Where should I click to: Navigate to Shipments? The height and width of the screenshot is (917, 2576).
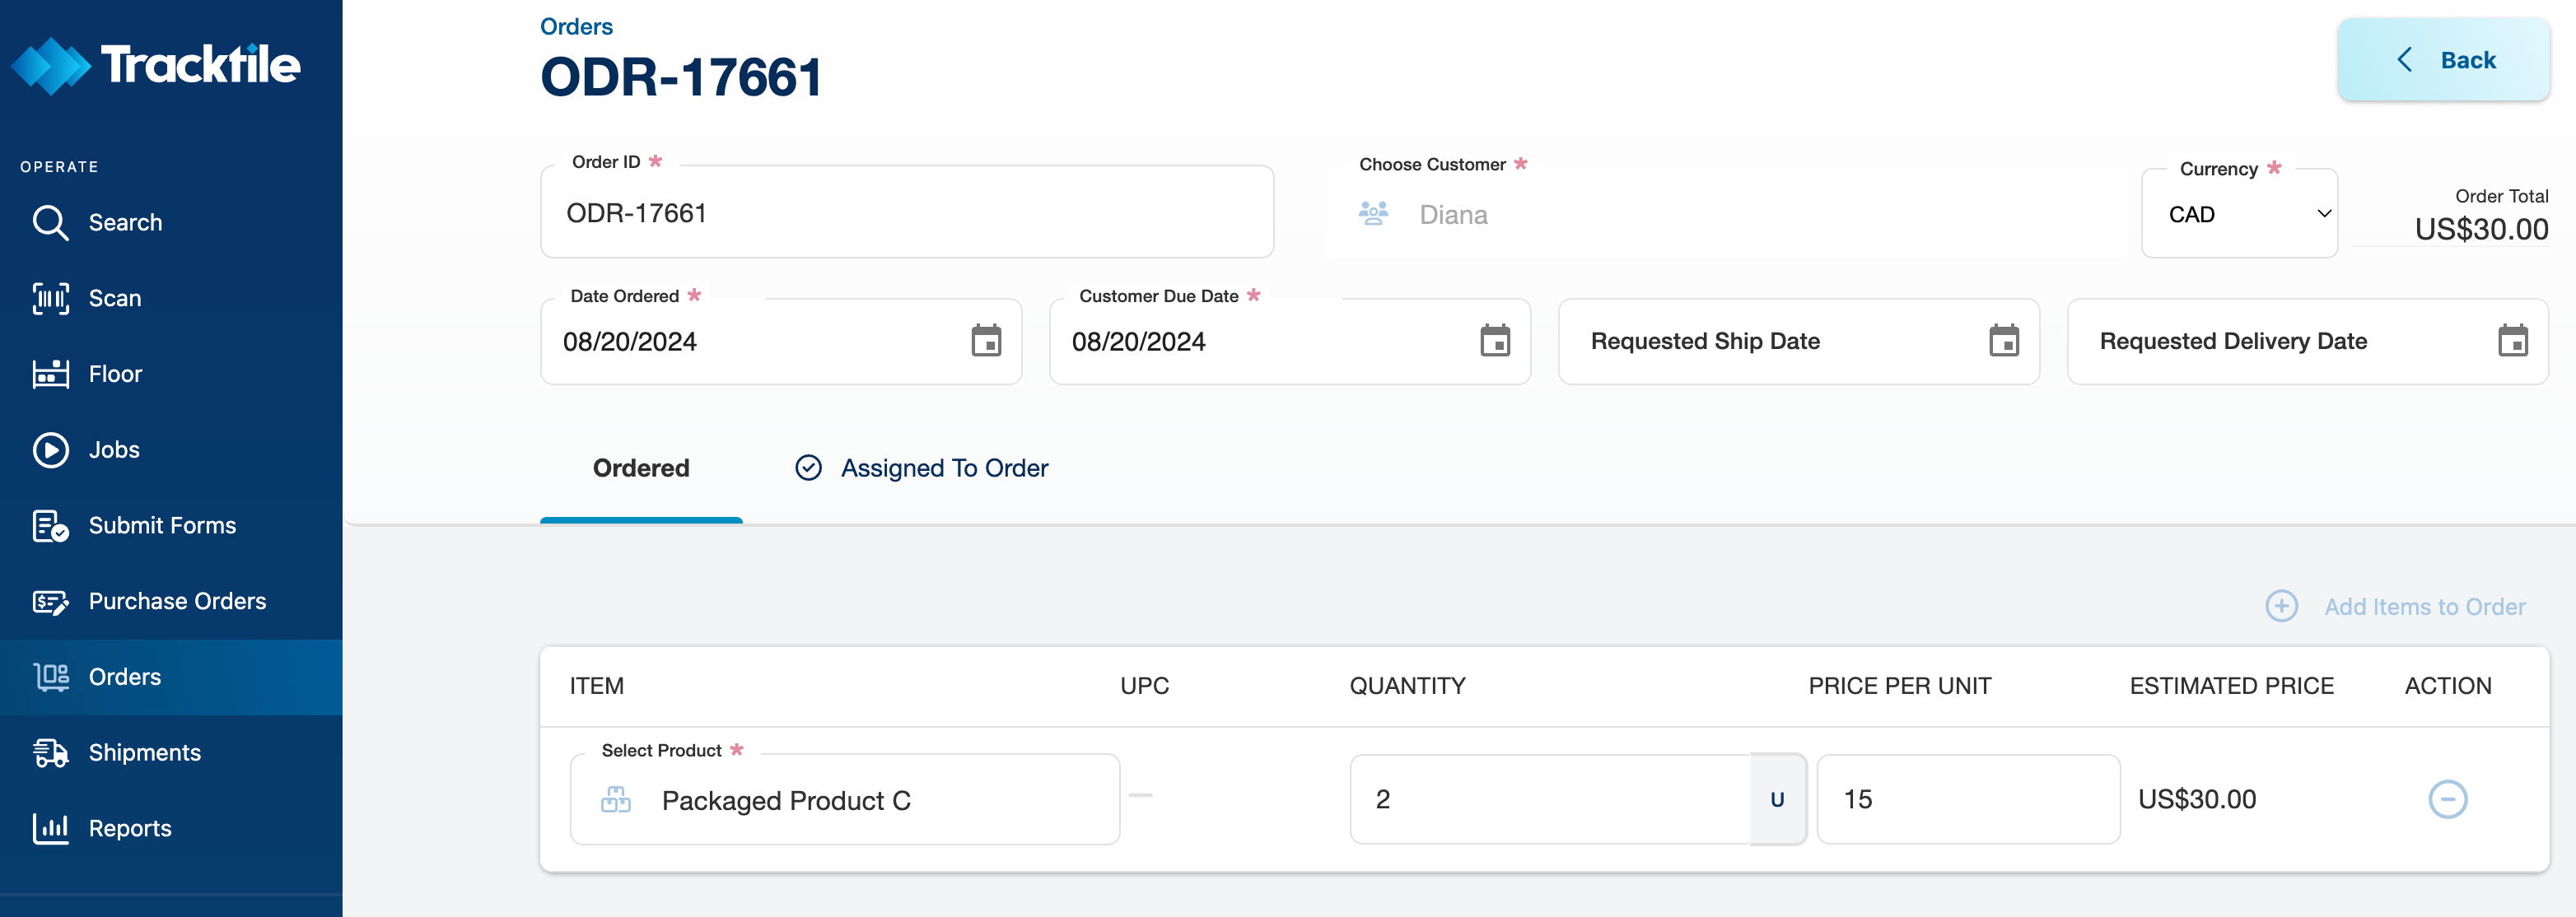click(x=144, y=753)
